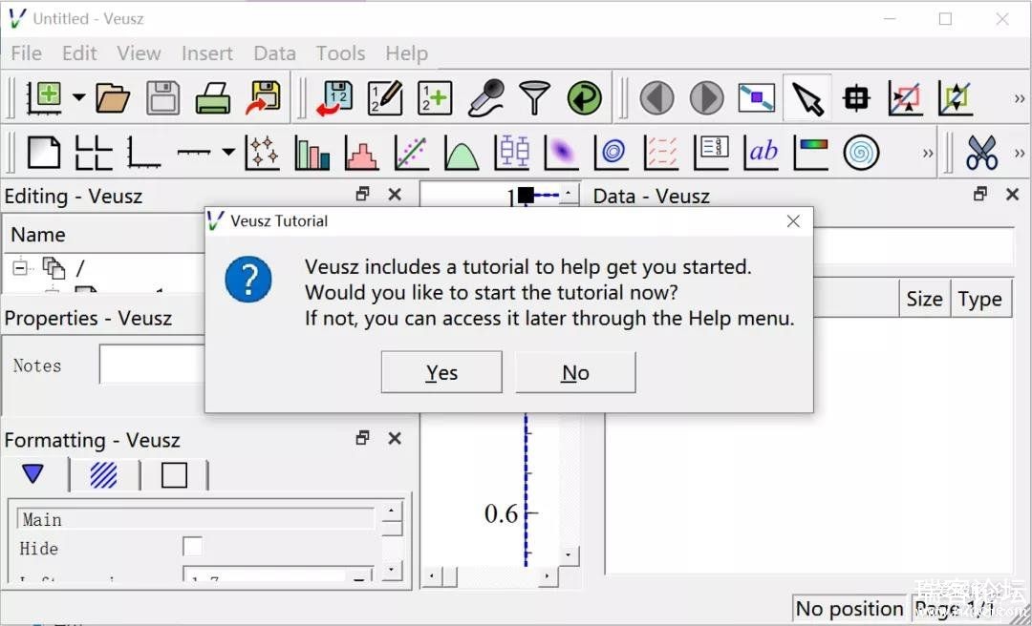
Task: Add a grid widget icon
Action: (x=94, y=152)
